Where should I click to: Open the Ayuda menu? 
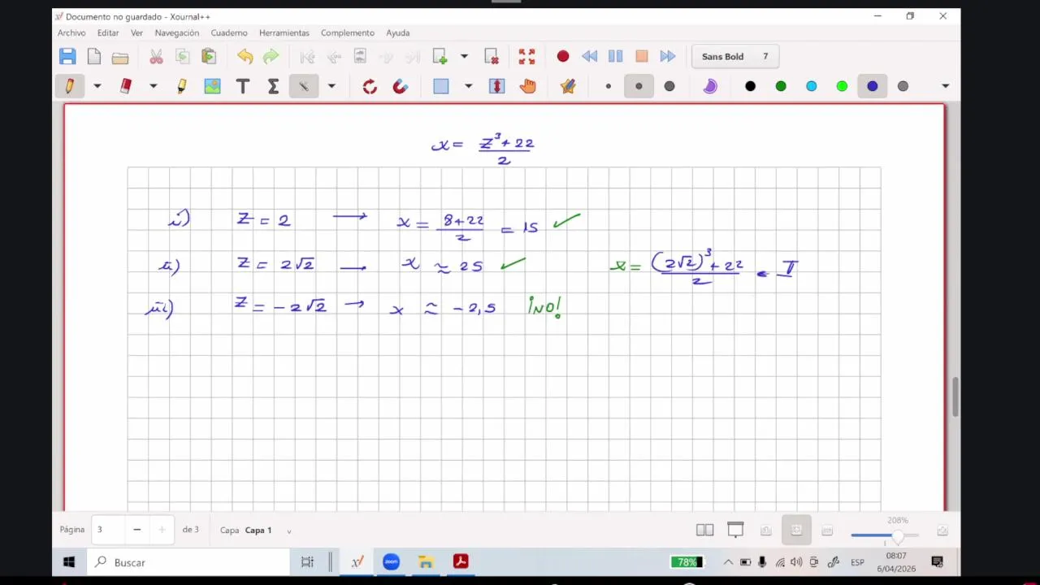[398, 32]
